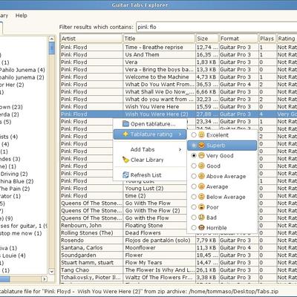Choose Clear Library menu entry
Viewport: 297px width, 297px height.
(150, 160)
